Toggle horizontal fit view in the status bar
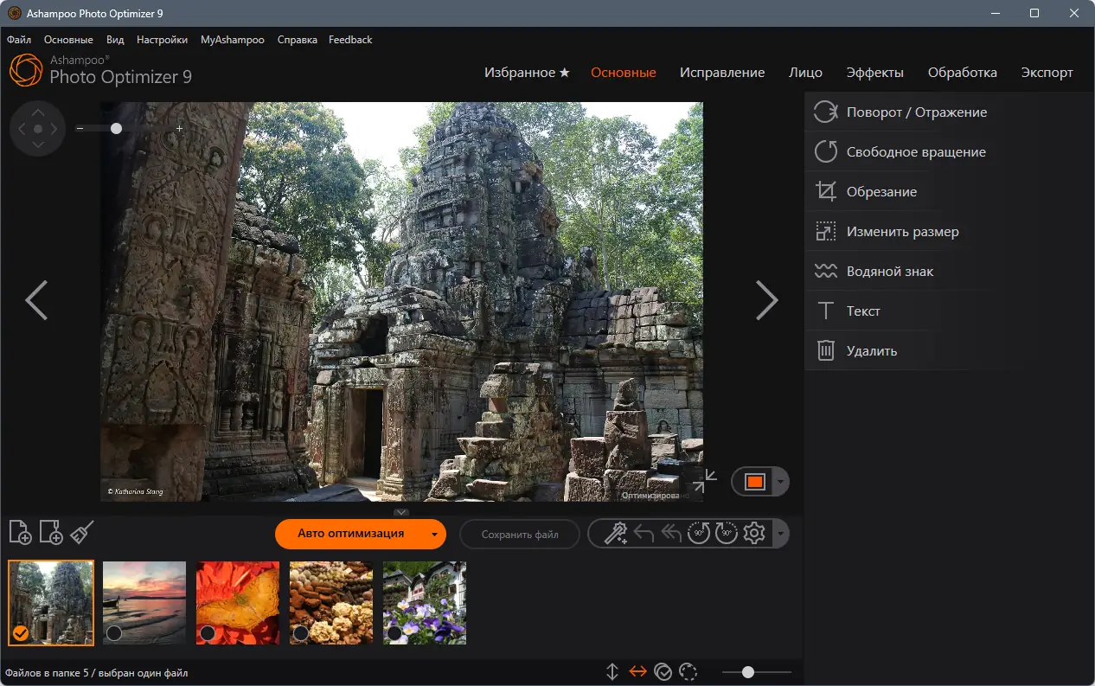1095x686 pixels. 637,671
